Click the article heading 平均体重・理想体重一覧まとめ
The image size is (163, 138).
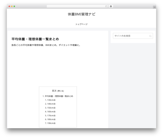point(35,39)
